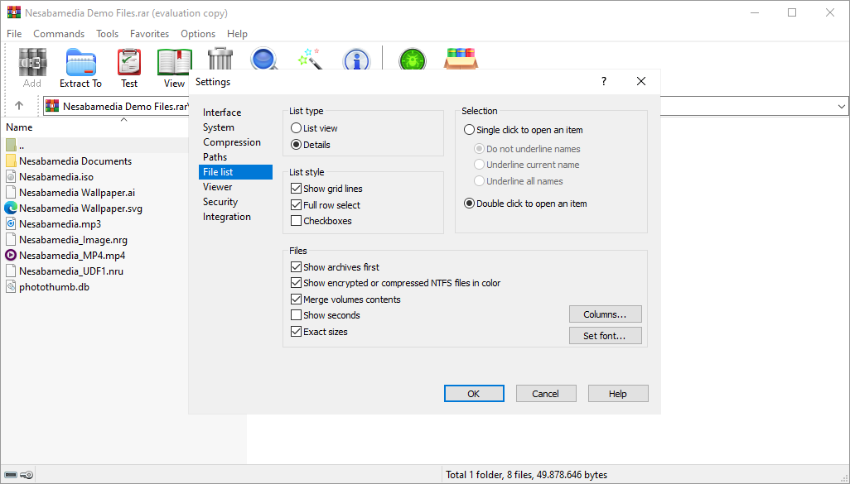The width and height of the screenshot is (850, 484).
Task: Click the Wizard wand toolbar icon
Action: tap(310, 59)
